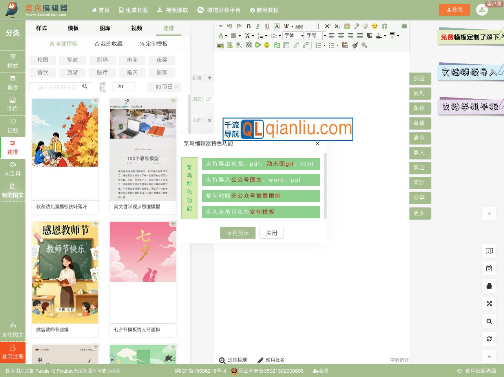
Task: Open the 字号 font size dropdown
Action: pyautogui.click(x=316, y=36)
